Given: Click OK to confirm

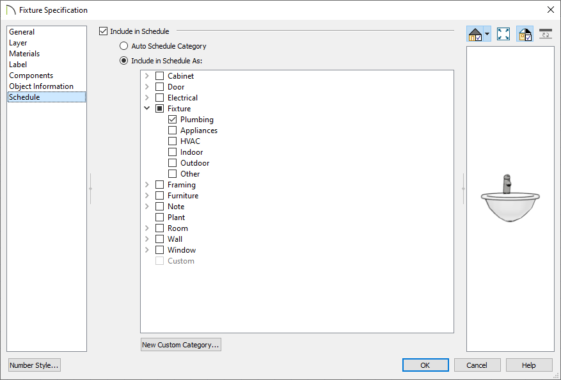Looking at the screenshot, I should click(x=425, y=365).
